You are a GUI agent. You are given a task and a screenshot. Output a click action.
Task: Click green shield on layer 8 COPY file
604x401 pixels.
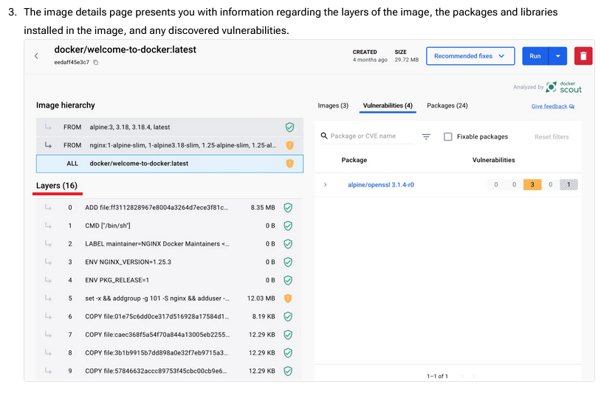point(288,353)
